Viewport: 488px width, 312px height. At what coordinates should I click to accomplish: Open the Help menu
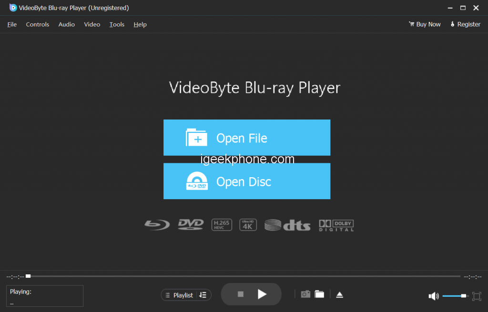point(140,24)
